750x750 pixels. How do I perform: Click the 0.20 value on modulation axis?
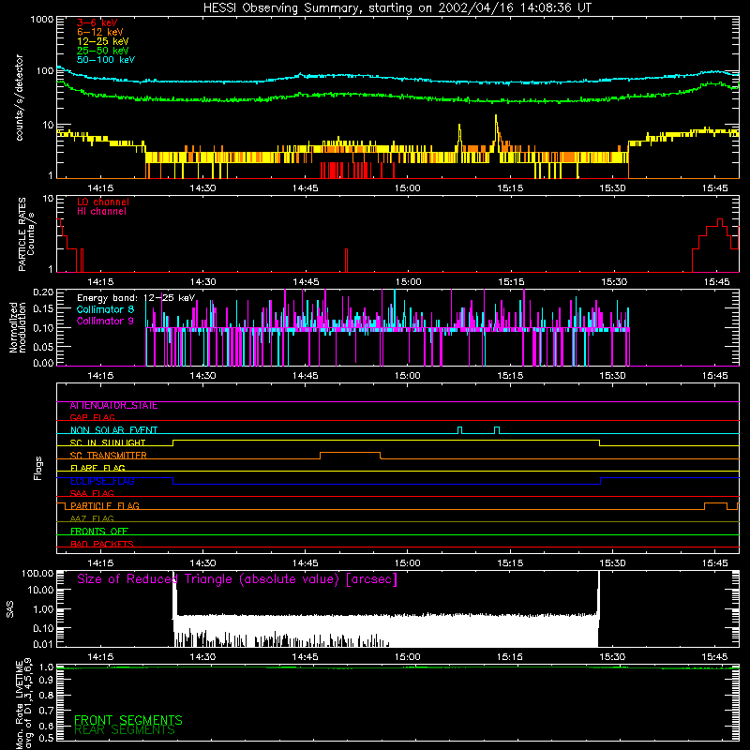pos(43,292)
